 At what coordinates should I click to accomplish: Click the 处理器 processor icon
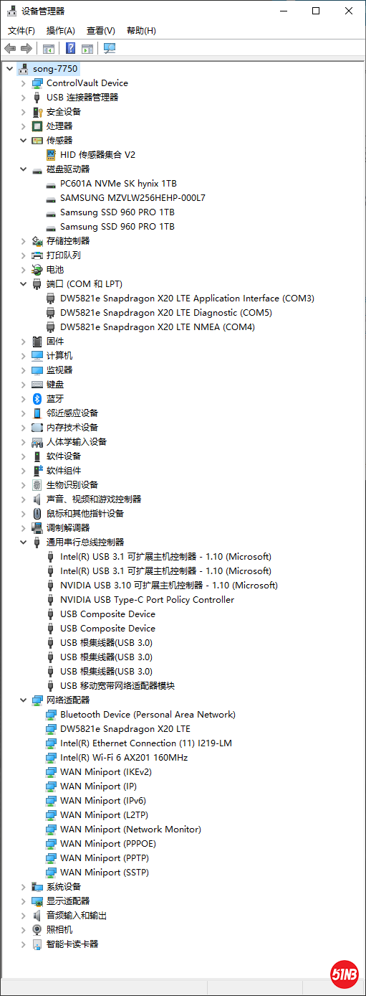(37, 126)
